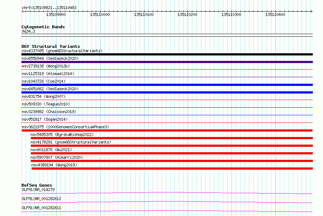Open nsv4178291 (gnomADStructuralVariants) label

click(71, 142)
